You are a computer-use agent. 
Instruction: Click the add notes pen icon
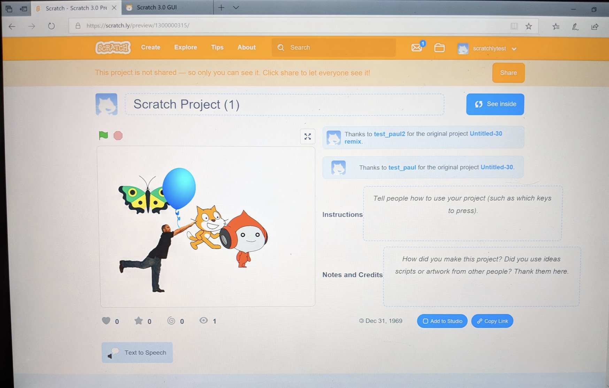(575, 26)
